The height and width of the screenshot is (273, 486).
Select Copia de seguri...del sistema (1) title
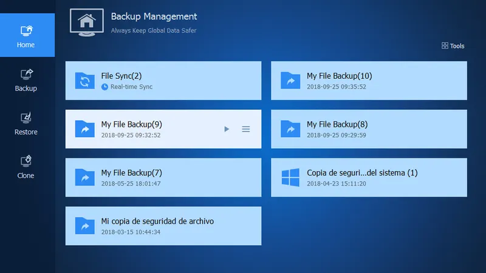(362, 173)
